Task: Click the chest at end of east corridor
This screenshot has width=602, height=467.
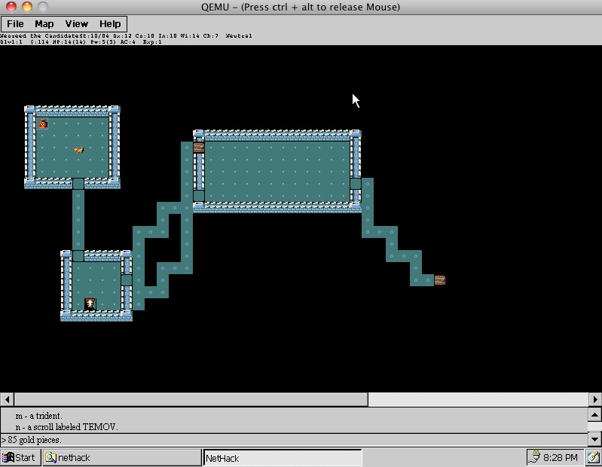Action: tap(440, 280)
